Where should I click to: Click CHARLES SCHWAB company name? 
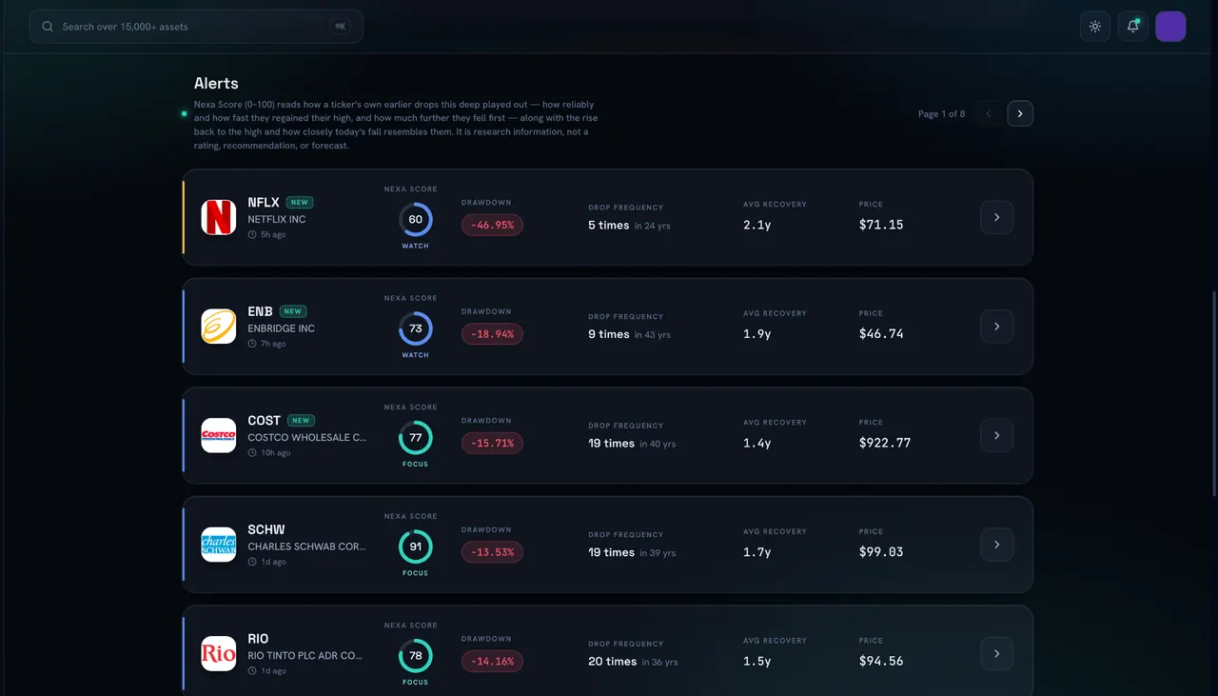[x=307, y=547]
